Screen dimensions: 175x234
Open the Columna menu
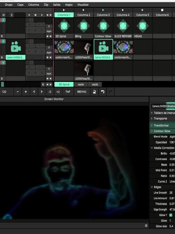click(34, 5)
